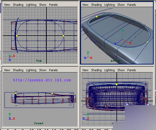Screen dimensions: 156x130
Task: Select right yellow curve point in top view
Action: point(63,36)
